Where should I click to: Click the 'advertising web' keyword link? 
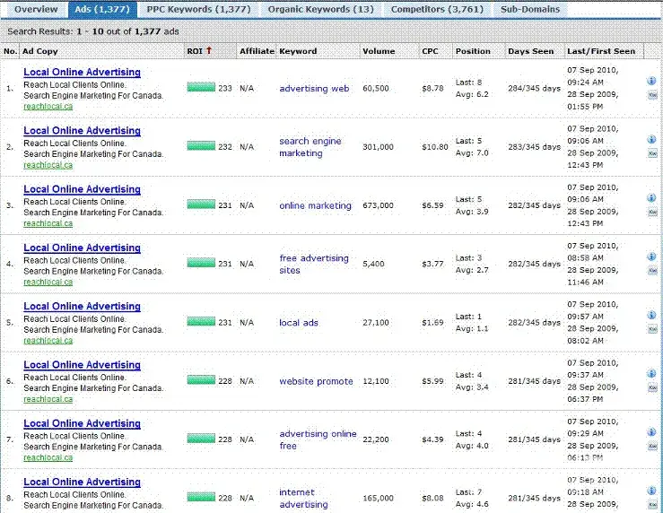tap(314, 89)
